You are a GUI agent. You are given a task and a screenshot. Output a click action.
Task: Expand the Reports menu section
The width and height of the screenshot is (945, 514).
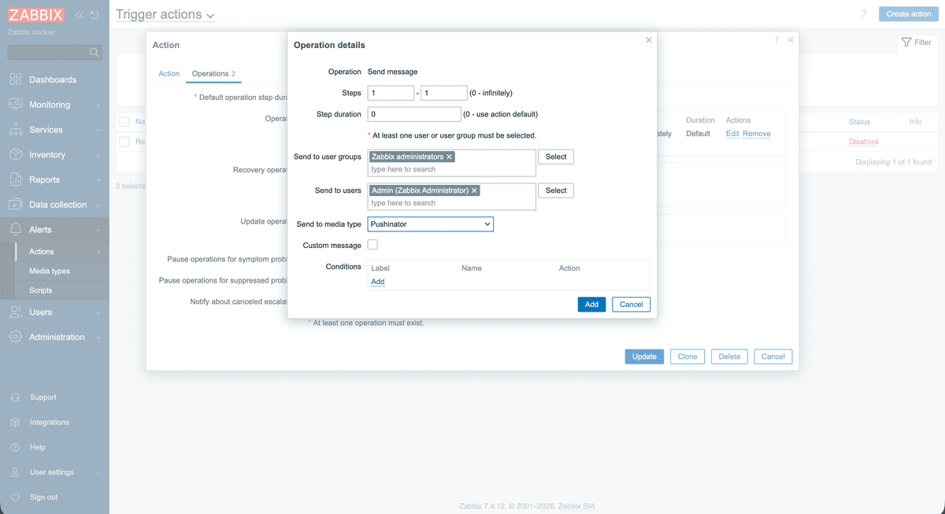(98, 179)
